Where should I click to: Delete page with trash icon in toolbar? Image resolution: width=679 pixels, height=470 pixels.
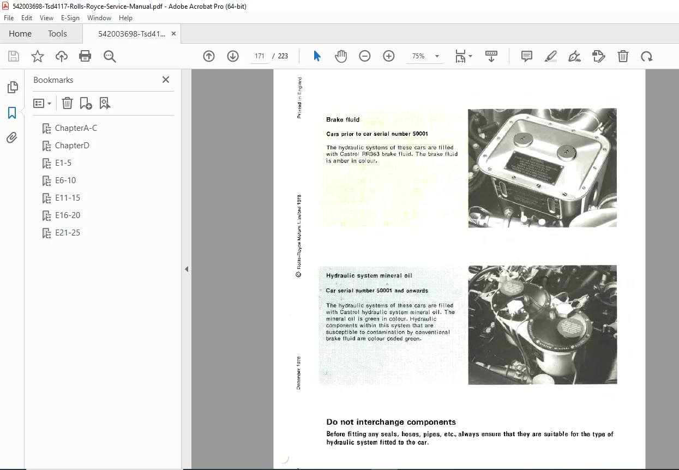[623, 56]
